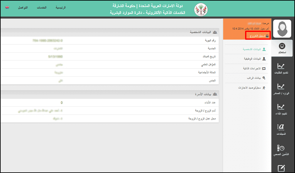The image size is (295, 173).
Task: Click the last login date text
Action: point(251,29)
